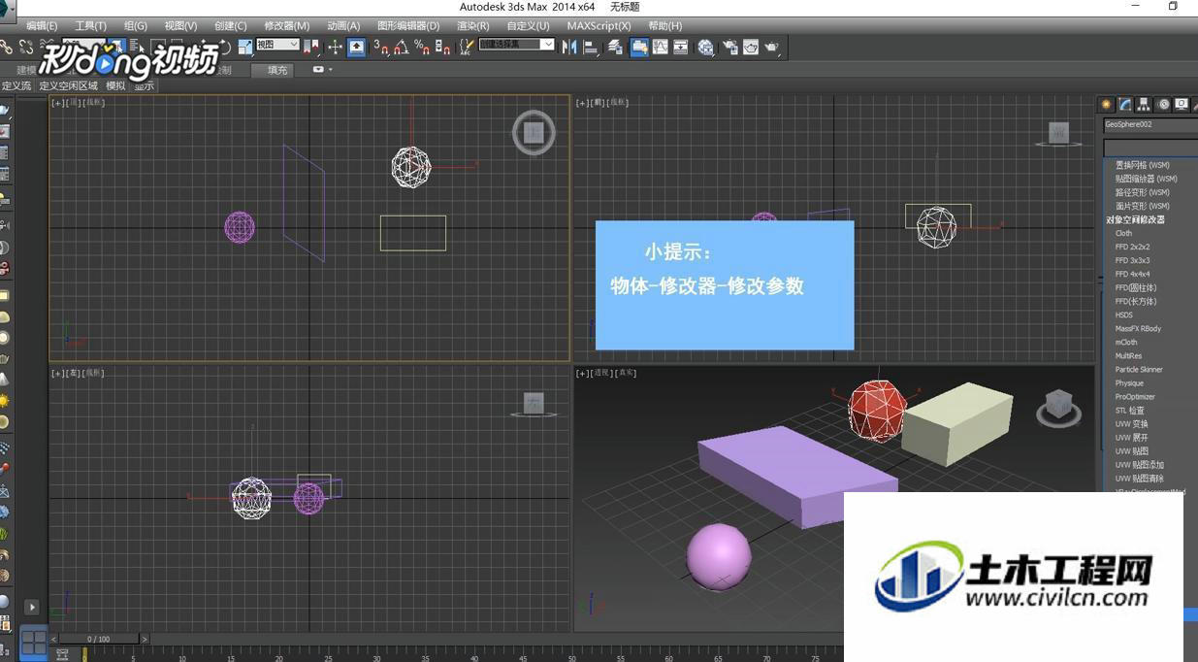Click the 定义空闲区域 ribbon panel
This screenshot has width=1198, height=662.
69,85
